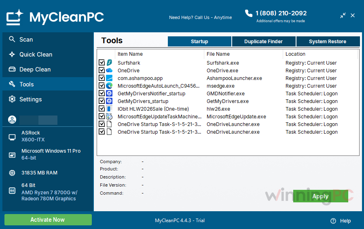Select the GMDNotifier.exe cell

(226, 94)
